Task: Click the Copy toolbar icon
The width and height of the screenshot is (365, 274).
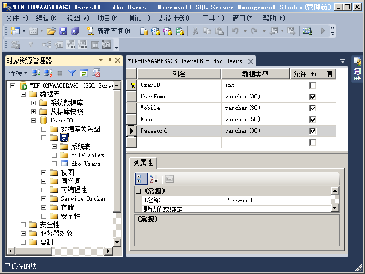Action: pos(207,31)
